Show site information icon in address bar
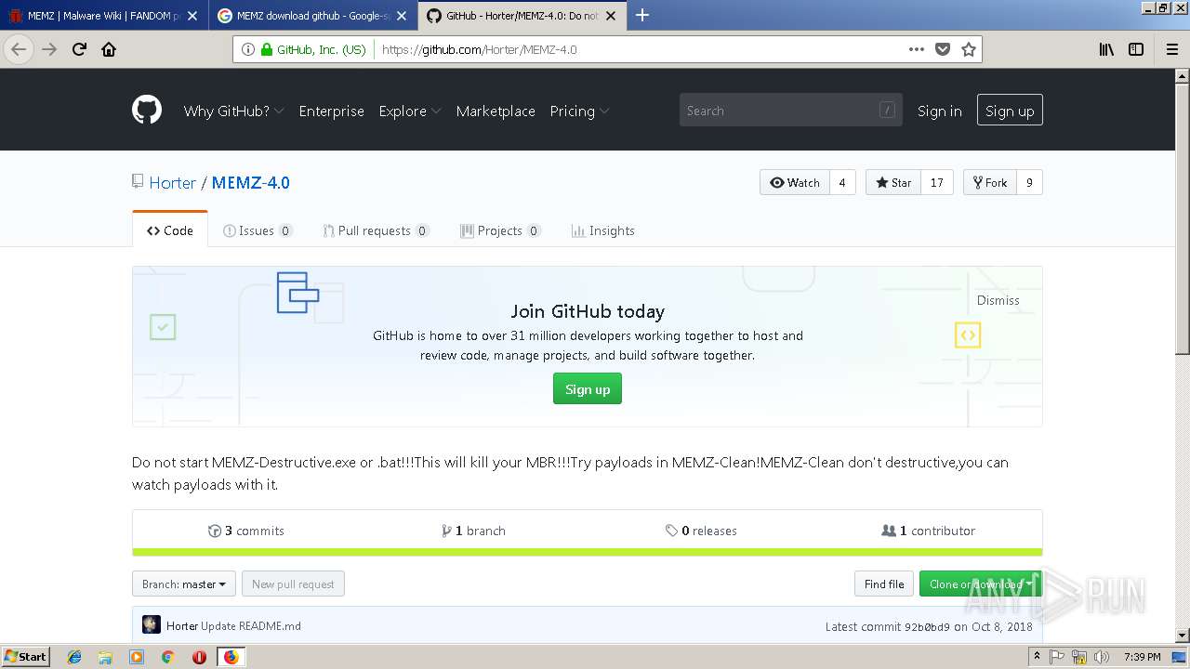1190x669 pixels. pyautogui.click(x=248, y=49)
